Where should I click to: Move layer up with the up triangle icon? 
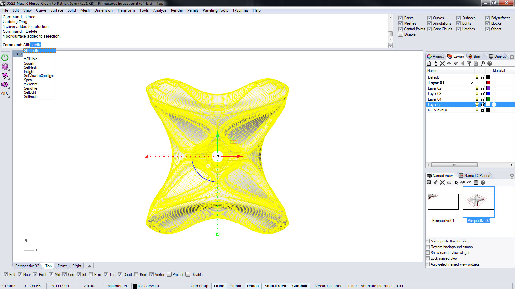(x=449, y=63)
